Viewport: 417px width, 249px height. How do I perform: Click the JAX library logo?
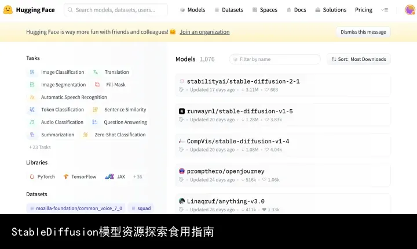pos(109,176)
